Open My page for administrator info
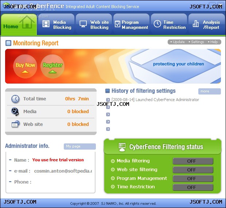The image size is (226, 208). point(80,146)
